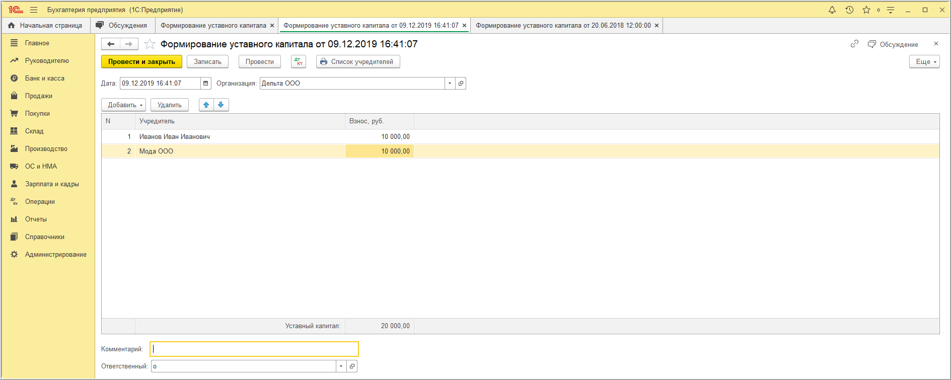Open Банк и касса section
This screenshot has height=380, width=951.
[44, 79]
